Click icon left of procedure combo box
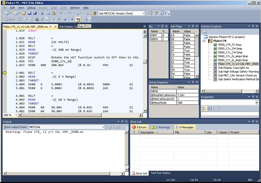The width and height of the screenshot is (261, 183). tap(94, 13)
